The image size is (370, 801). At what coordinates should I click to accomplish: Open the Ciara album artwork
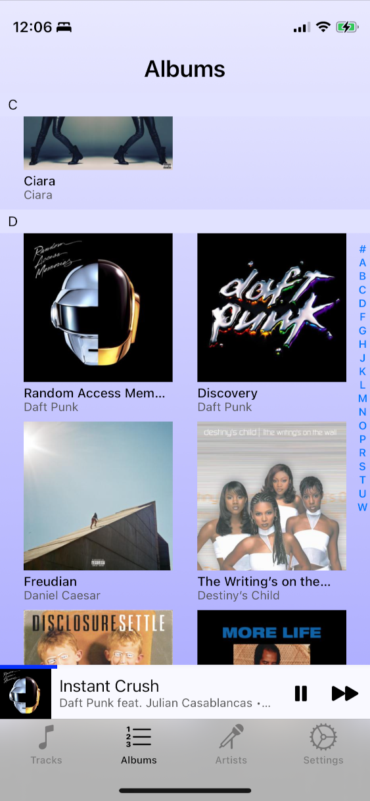98,143
